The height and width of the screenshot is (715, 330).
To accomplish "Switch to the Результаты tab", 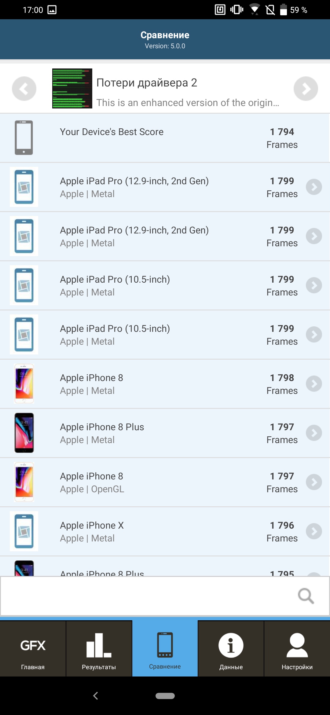I will [x=99, y=649].
